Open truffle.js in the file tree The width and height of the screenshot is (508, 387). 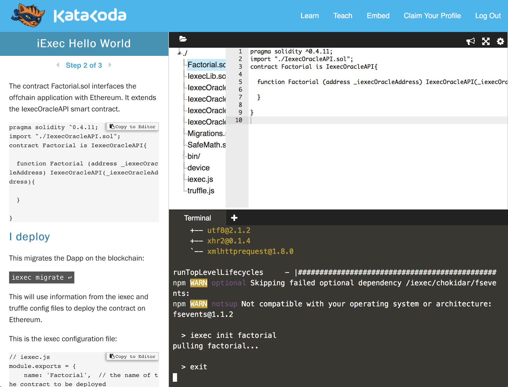click(x=201, y=191)
